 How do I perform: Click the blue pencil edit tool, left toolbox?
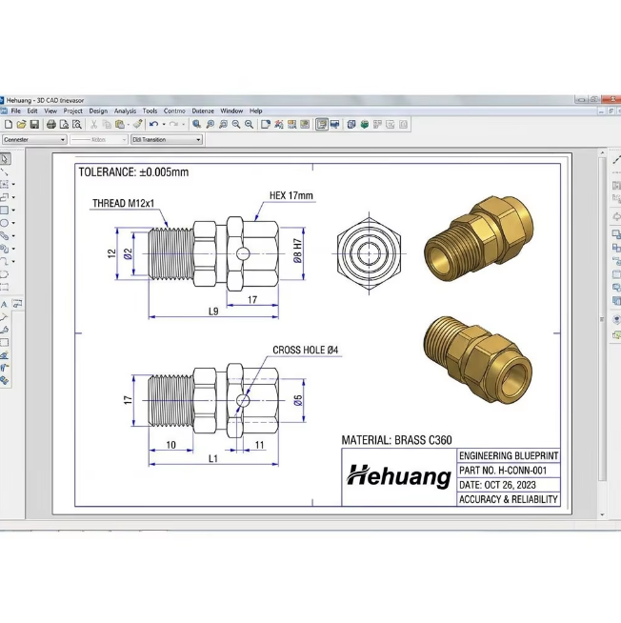[5, 355]
